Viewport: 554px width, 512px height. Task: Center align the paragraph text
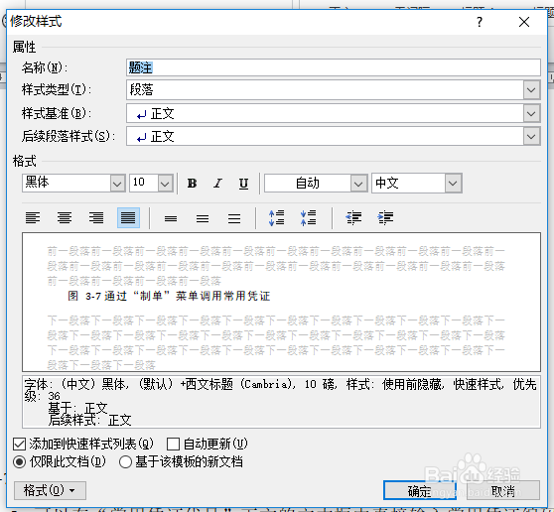pyautogui.click(x=65, y=218)
